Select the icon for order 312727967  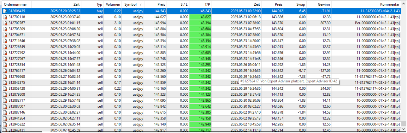(x=5, y=59)
